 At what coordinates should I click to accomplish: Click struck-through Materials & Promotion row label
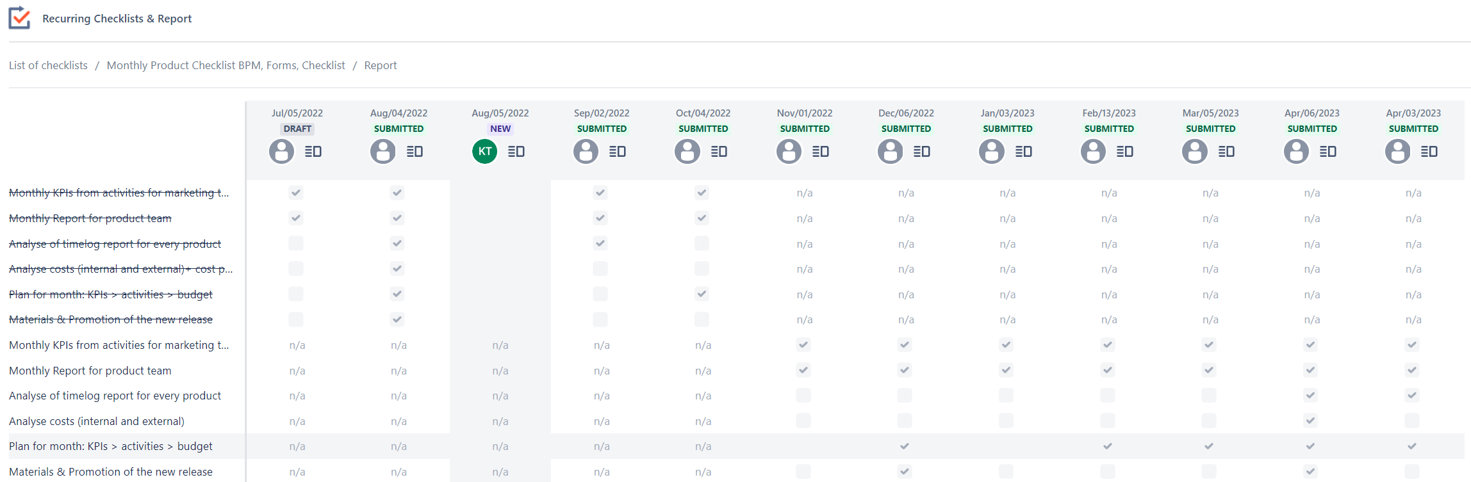[111, 319]
